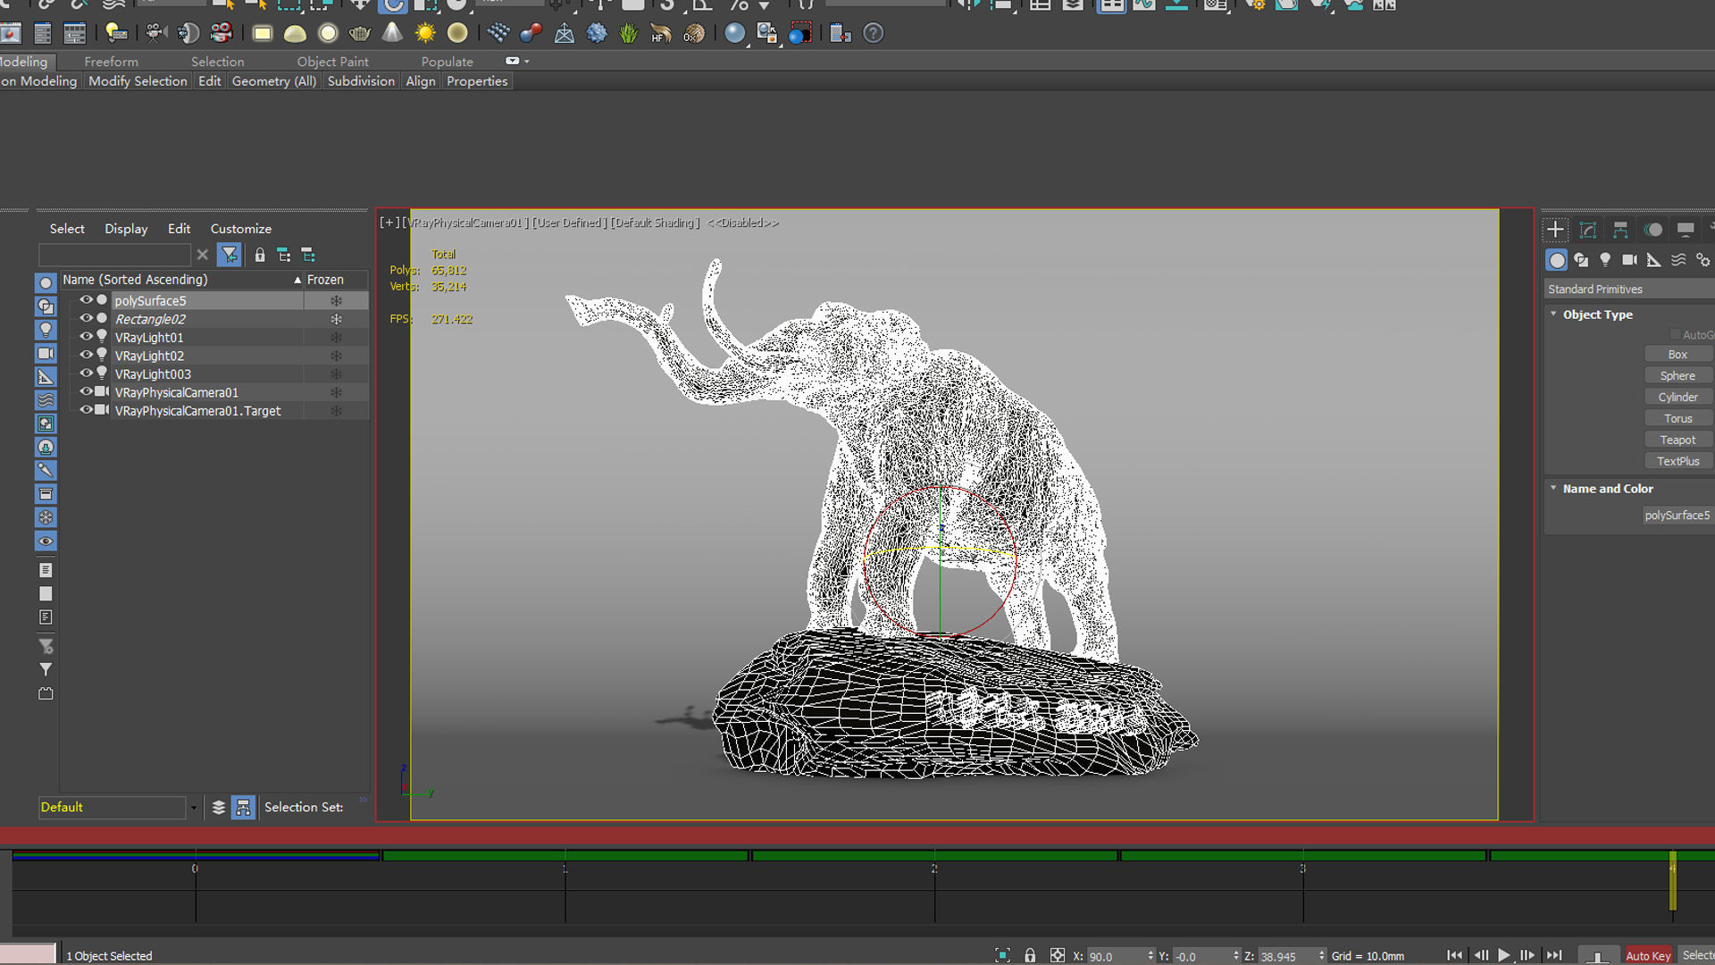Click the Cylinder primitive button

coord(1677,398)
